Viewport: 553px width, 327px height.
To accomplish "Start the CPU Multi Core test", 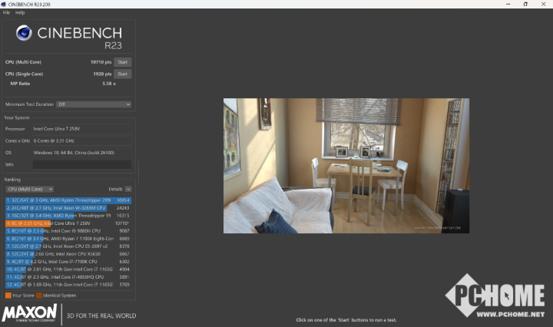I will point(122,62).
